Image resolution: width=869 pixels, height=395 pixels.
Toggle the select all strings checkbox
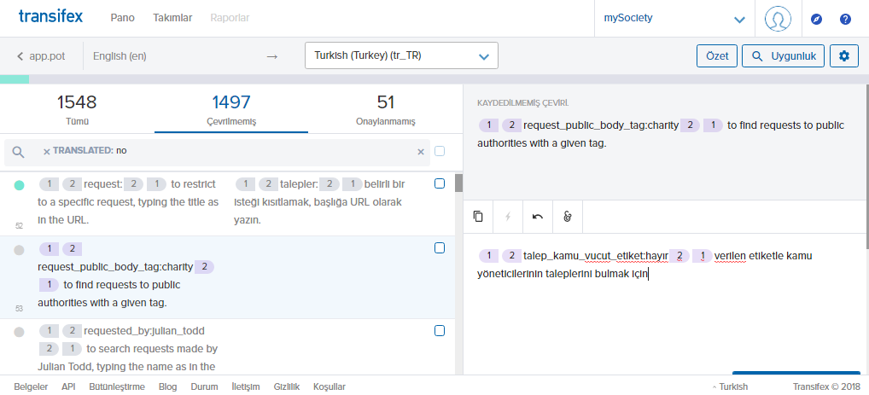[440, 151]
